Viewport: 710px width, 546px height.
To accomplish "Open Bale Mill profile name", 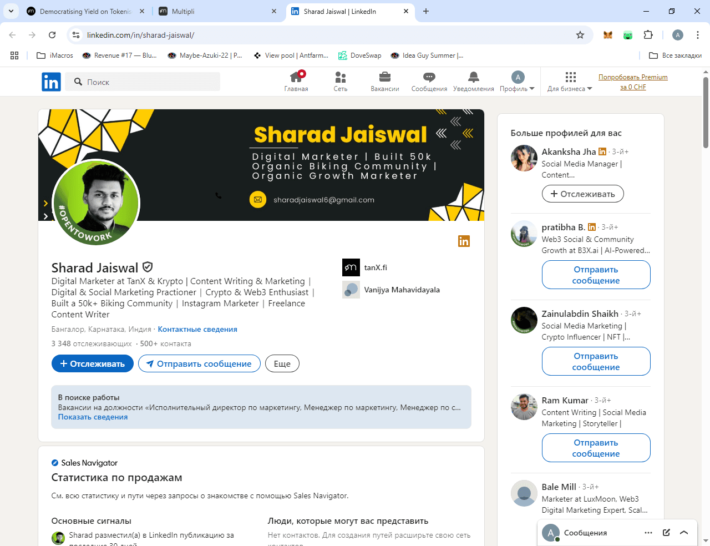I will point(559,487).
